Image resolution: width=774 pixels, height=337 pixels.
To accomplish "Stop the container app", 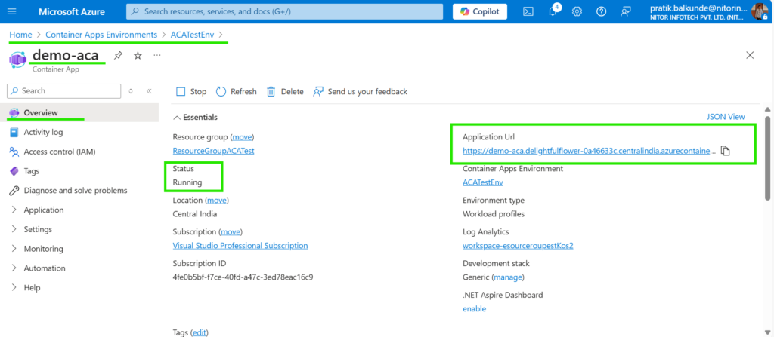I will (x=191, y=92).
